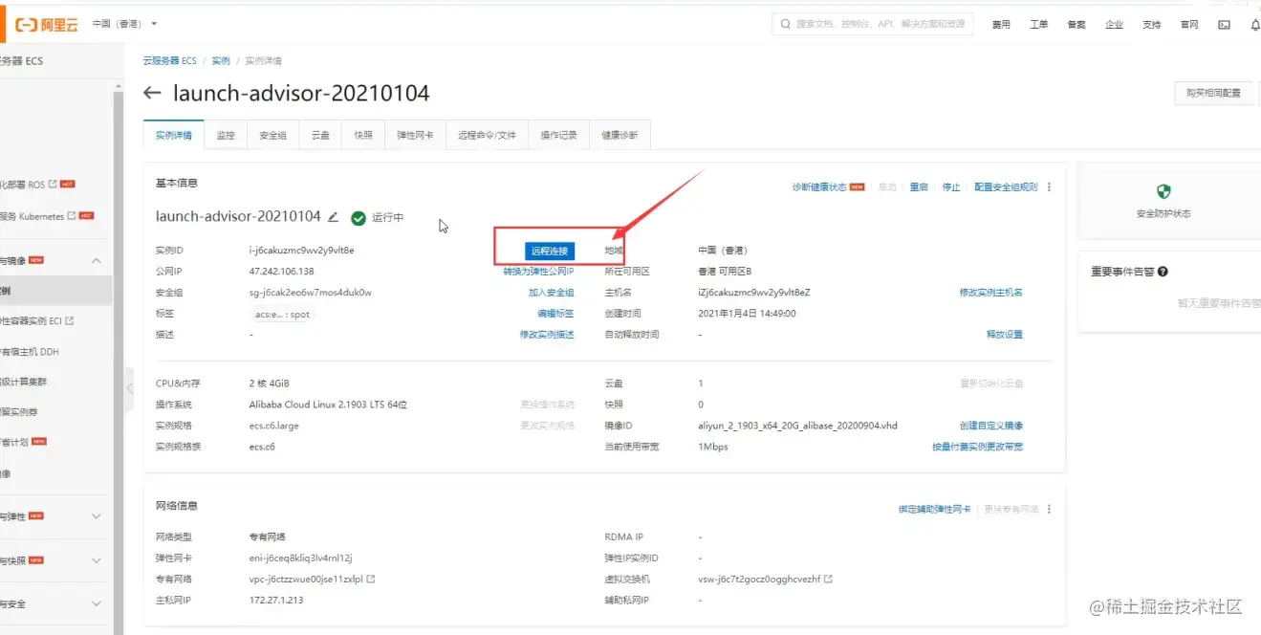Go to 实例 breadcrumb
This screenshot has height=635, width=1261.
[x=221, y=60]
